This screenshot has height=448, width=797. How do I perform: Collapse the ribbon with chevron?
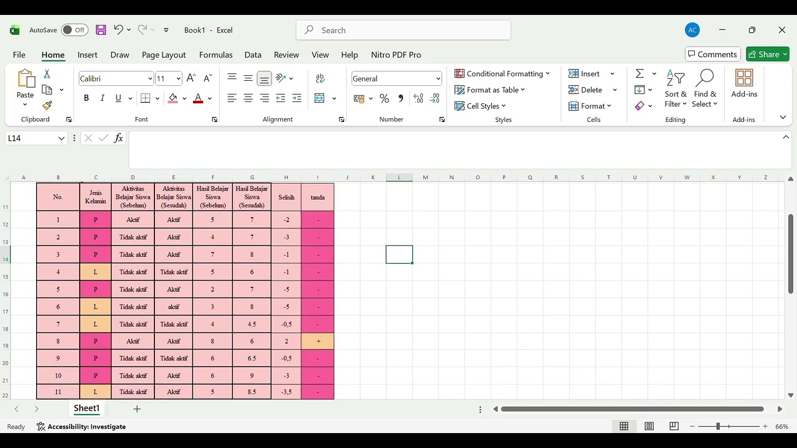(783, 118)
